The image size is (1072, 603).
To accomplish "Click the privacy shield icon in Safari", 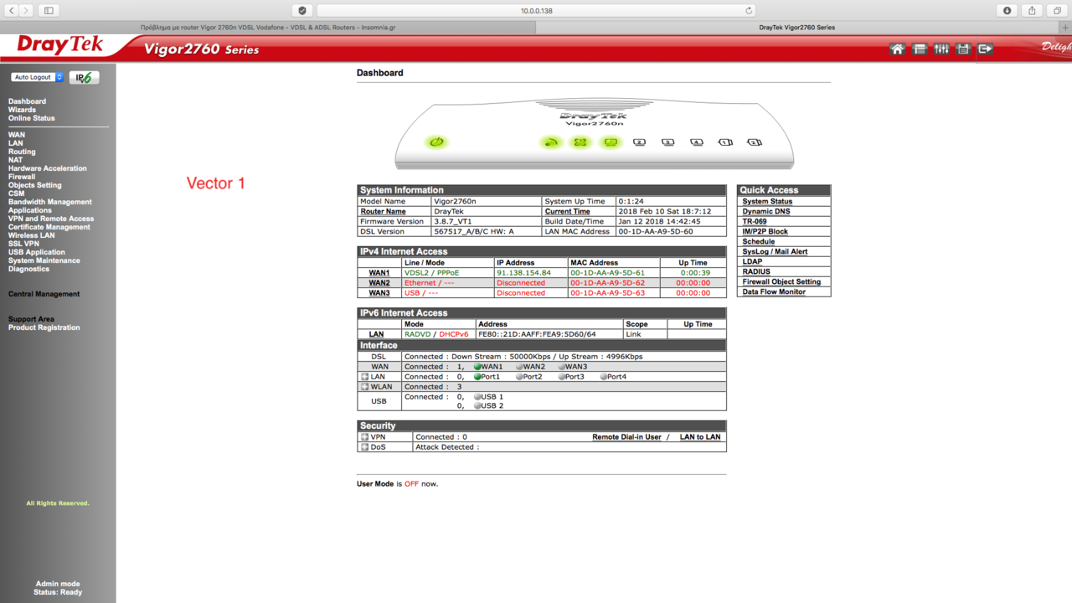I will click(x=302, y=10).
